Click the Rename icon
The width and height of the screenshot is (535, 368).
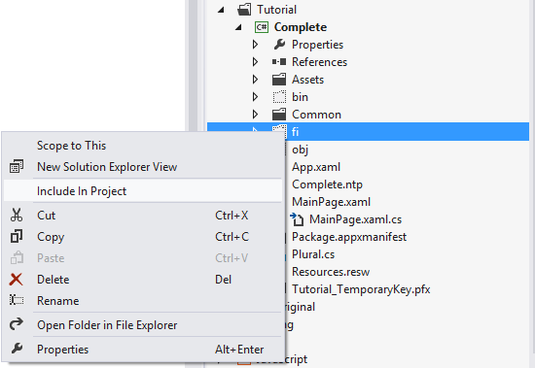tap(17, 300)
